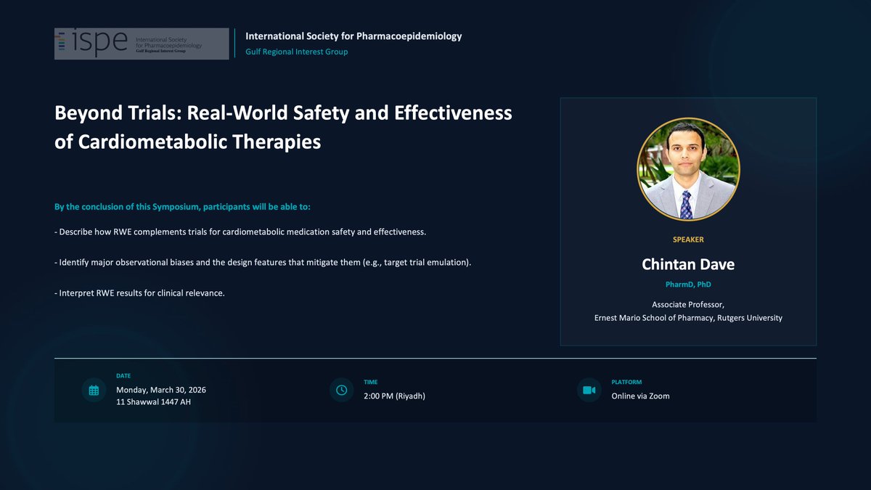Click the 'PLATFORM' label

626,382
